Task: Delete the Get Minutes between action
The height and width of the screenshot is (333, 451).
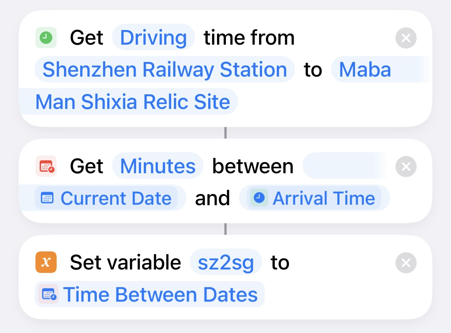Action: tap(406, 166)
